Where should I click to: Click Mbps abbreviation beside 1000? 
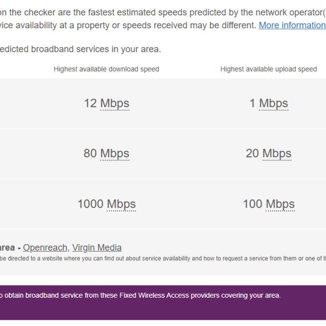click(x=121, y=203)
